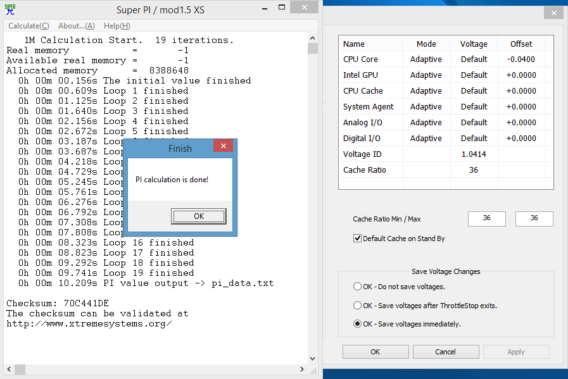Click the 1M Calculation Start line
The height and width of the screenshot is (379, 568).
tap(129, 40)
